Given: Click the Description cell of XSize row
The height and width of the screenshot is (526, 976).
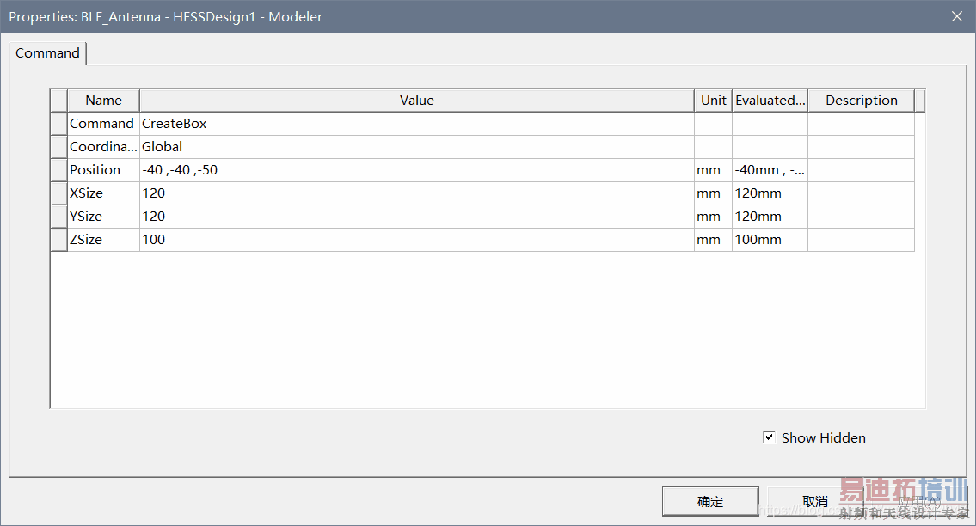Looking at the screenshot, I should tap(862, 193).
